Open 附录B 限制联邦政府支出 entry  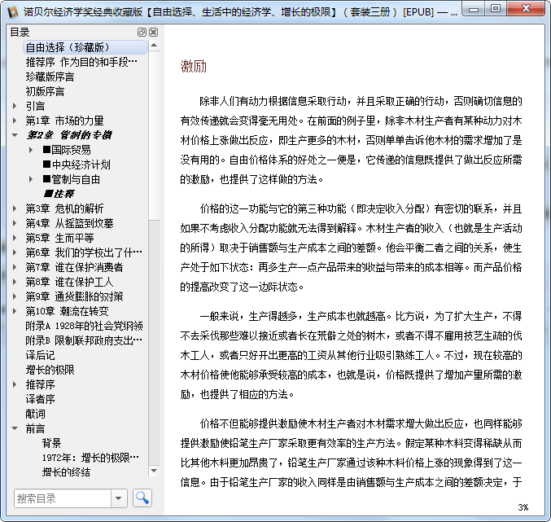pyautogui.click(x=84, y=340)
